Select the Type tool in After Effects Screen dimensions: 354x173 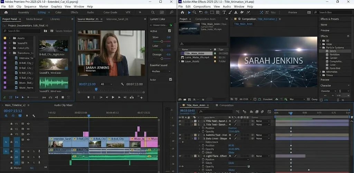tap(224, 12)
